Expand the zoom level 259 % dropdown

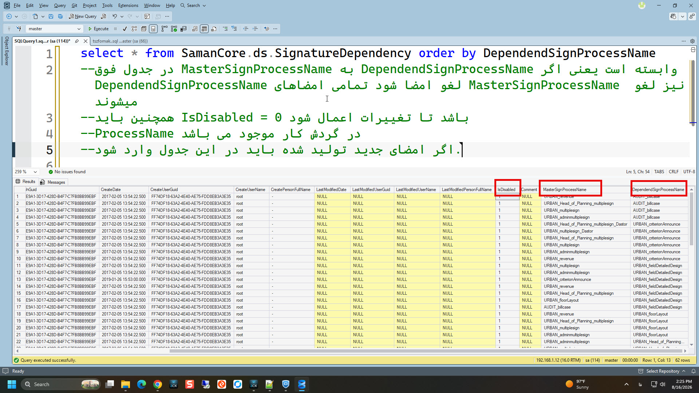[35, 172]
